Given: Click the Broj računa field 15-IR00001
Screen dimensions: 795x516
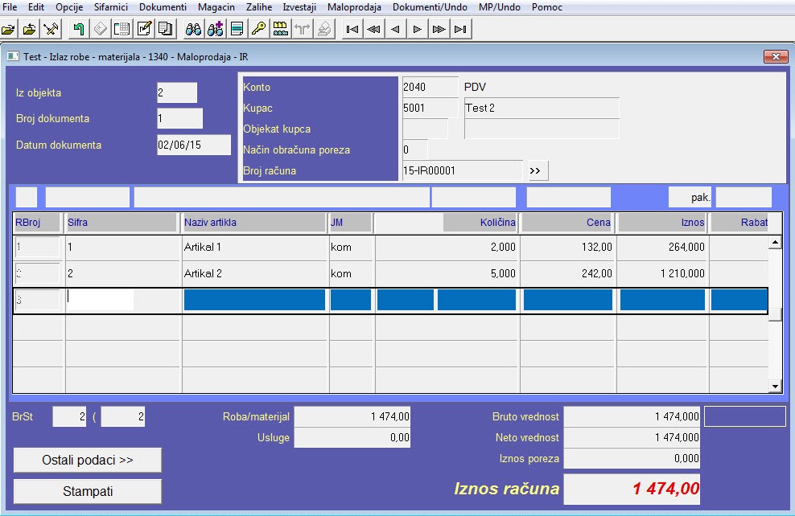Looking at the screenshot, I should [x=462, y=170].
